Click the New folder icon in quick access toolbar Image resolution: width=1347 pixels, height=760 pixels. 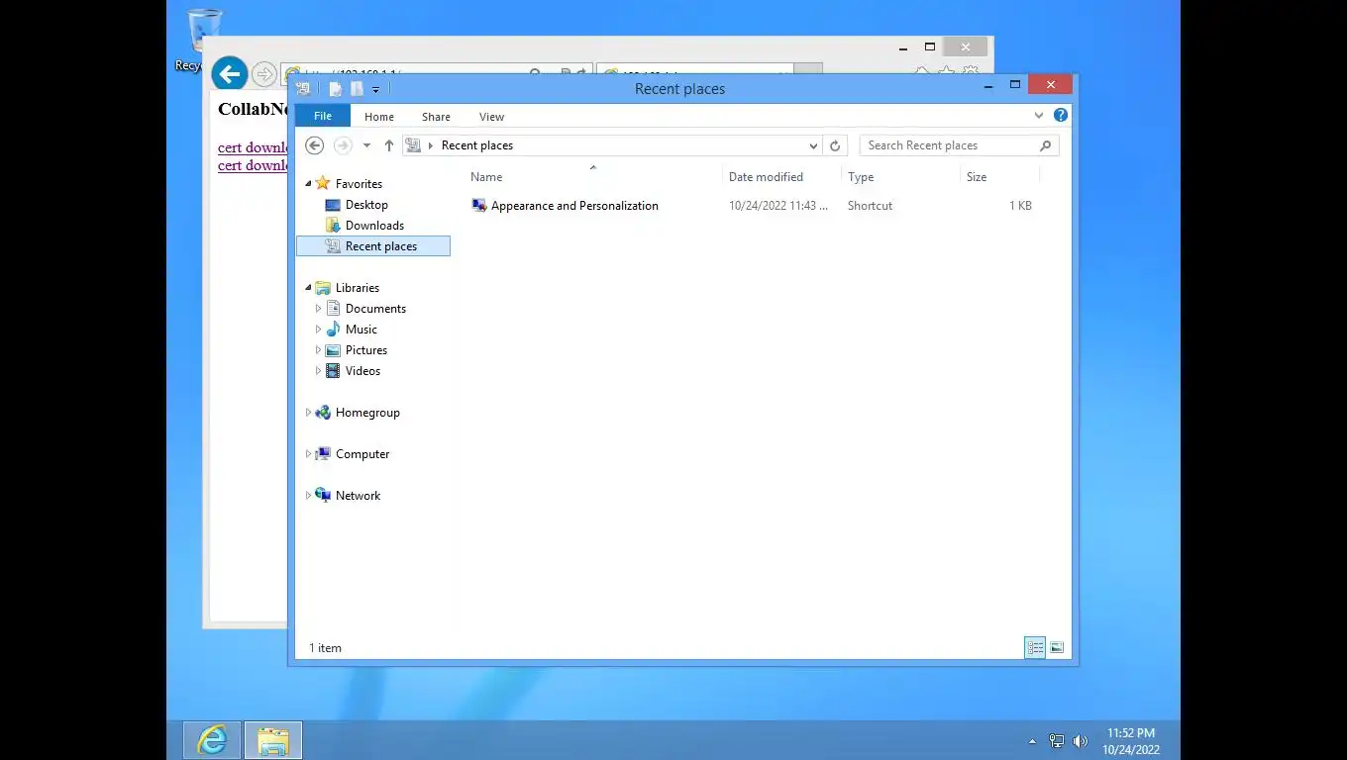click(357, 89)
